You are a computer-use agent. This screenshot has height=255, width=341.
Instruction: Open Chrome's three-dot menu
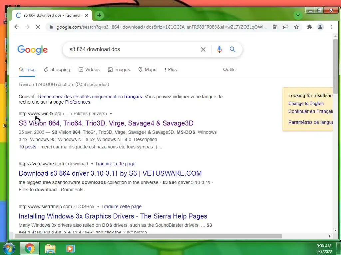point(331,27)
